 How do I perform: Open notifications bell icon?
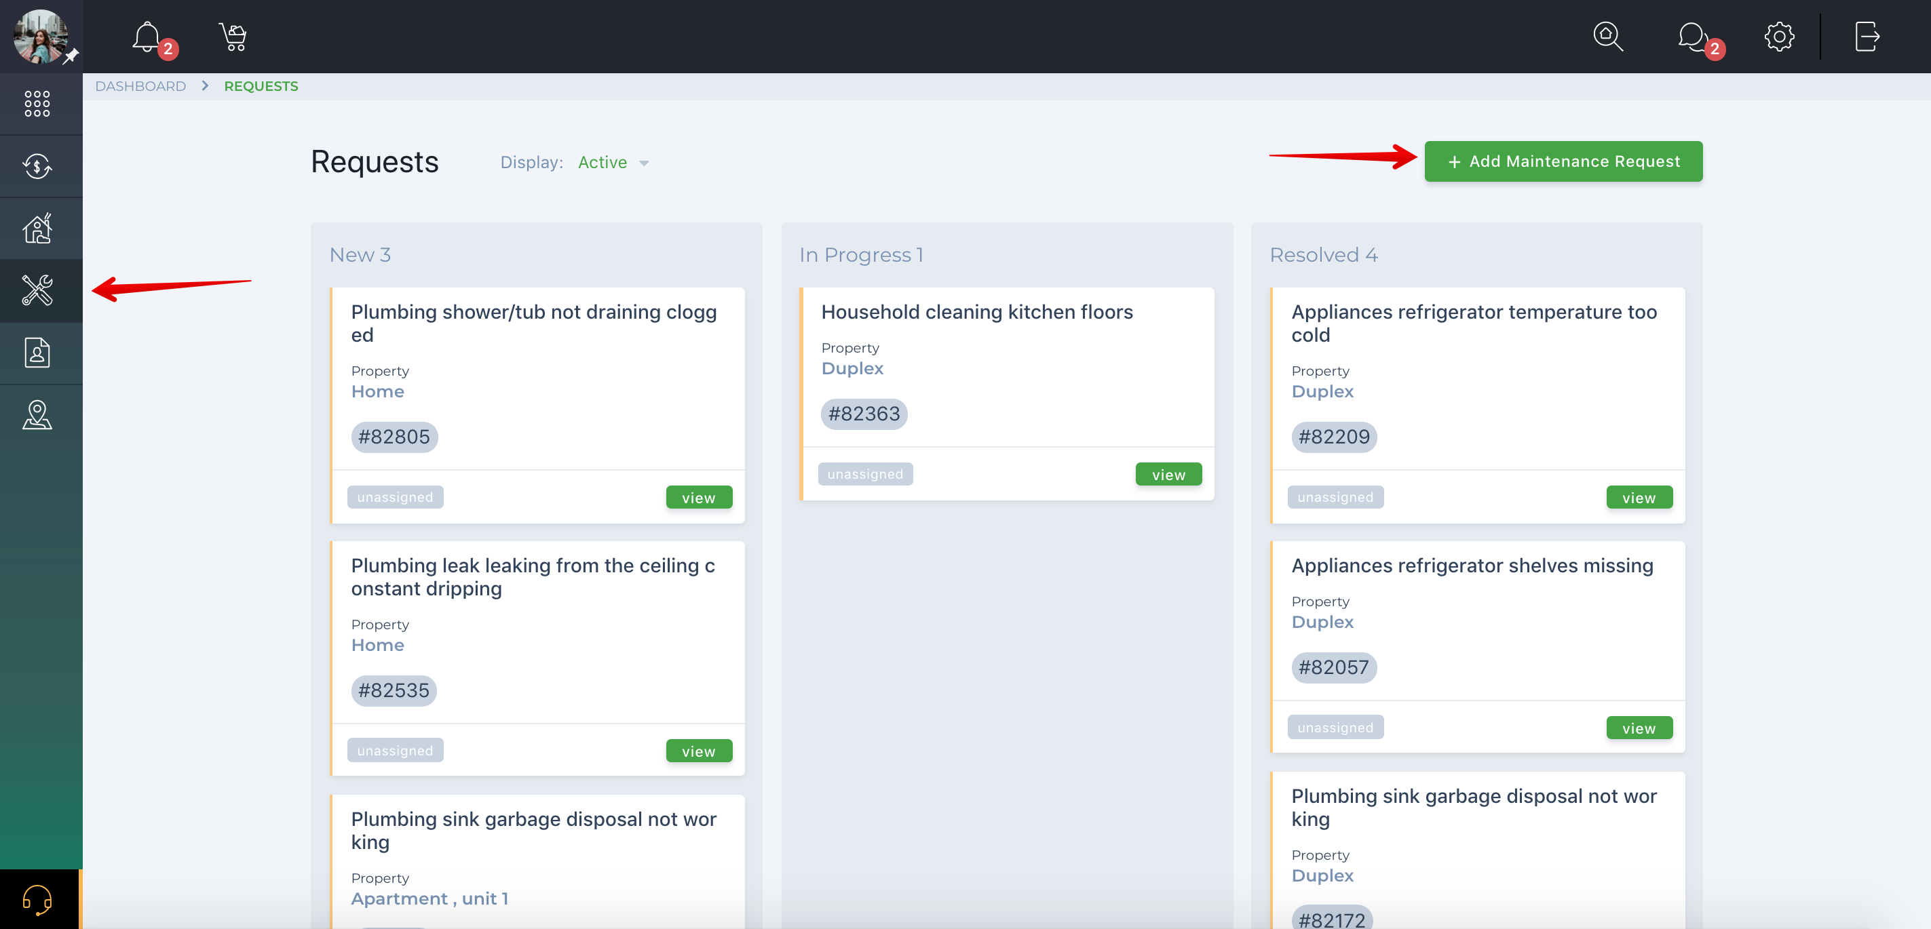tap(147, 37)
